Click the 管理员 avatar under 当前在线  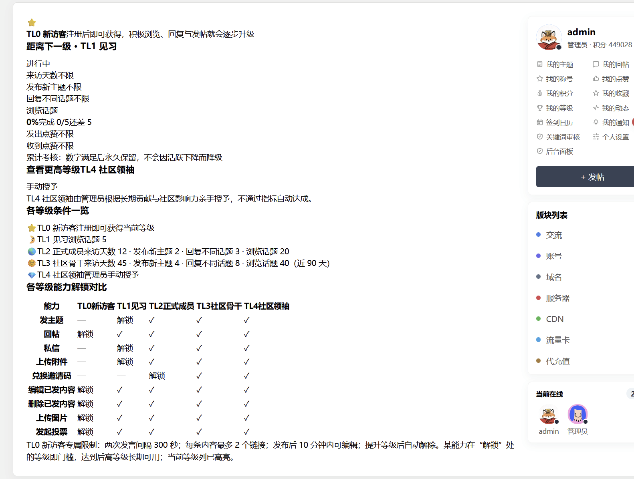click(577, 414)
